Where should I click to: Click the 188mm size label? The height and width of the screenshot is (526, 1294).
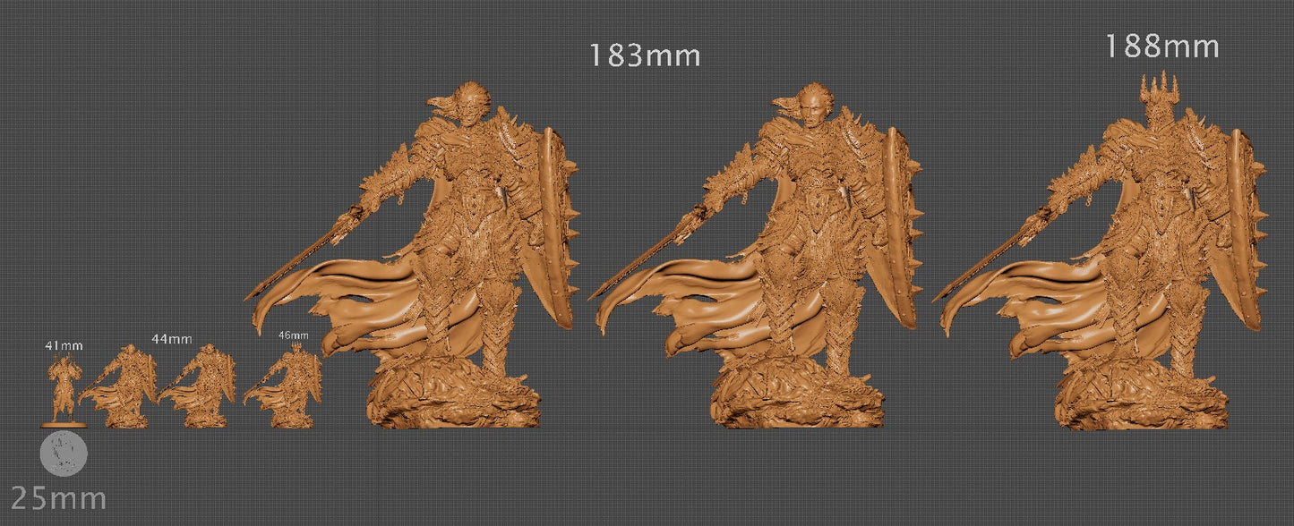1161,45
